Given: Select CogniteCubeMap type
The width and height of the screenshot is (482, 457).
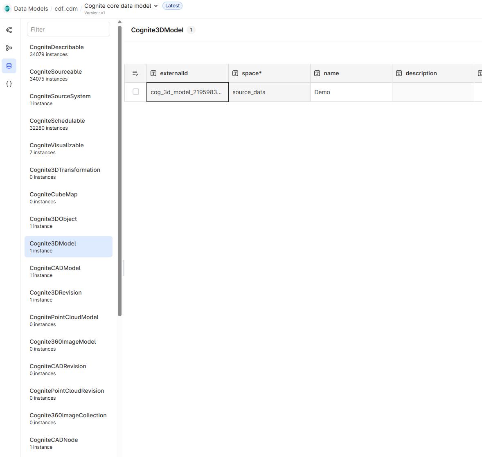Looking at the screenshot, I should click(68, 198).
